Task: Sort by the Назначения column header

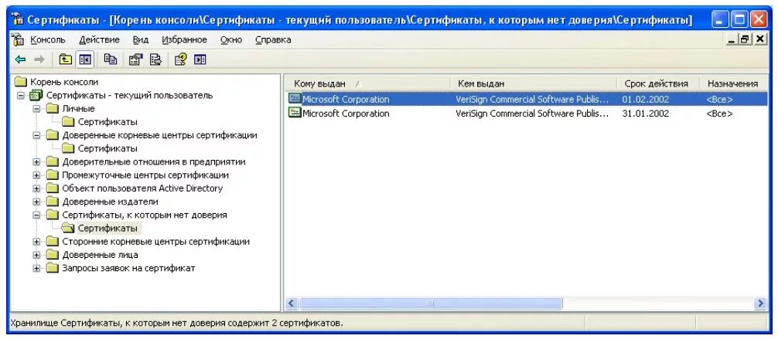Action: point(734,83)
